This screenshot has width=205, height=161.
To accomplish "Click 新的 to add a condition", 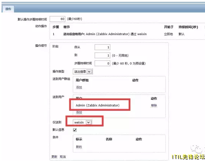I will click(x=79, y=147).
